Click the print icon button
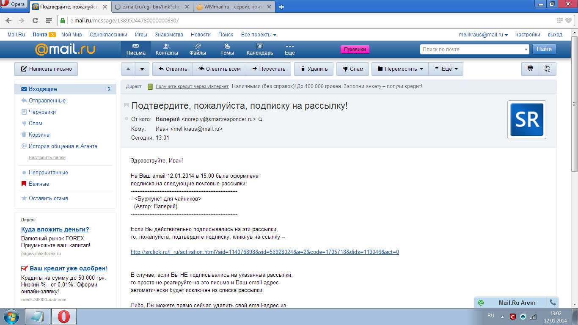This screenshot has height=325, width=578. (530, 69)
